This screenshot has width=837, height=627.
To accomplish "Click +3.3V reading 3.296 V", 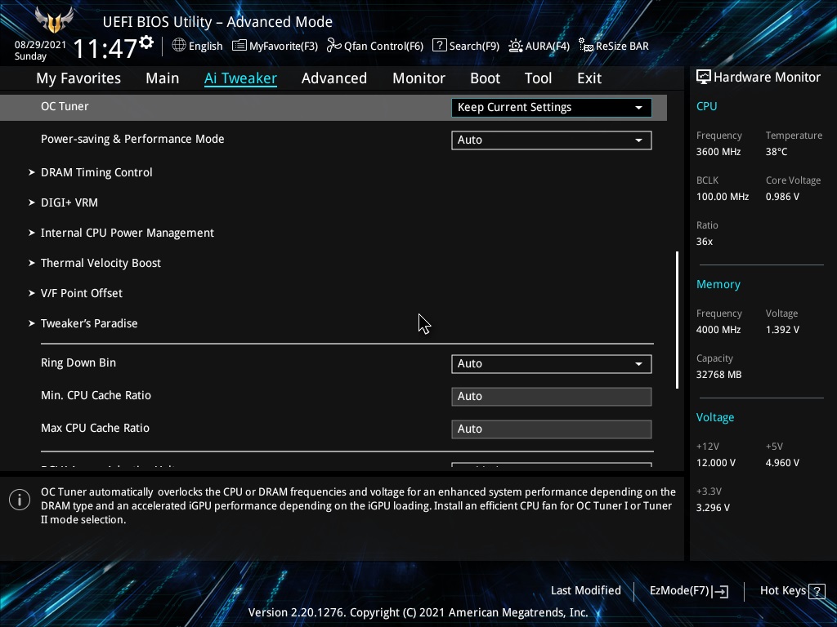I will [x=713, y=508].
